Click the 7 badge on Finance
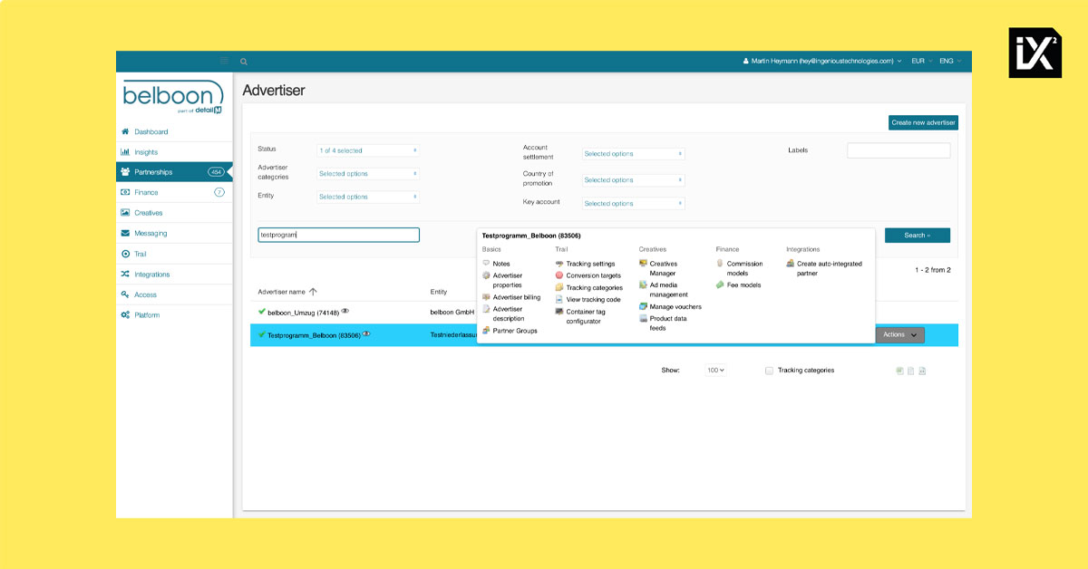 pos(219,192)
